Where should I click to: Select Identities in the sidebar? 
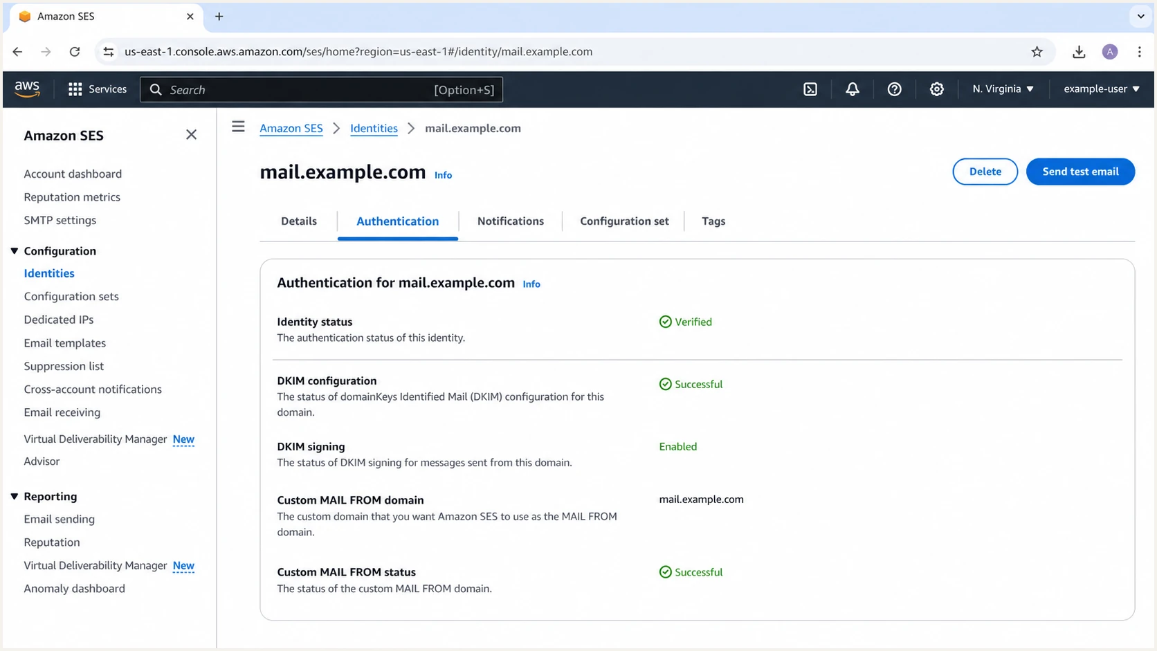pos(49,274)
